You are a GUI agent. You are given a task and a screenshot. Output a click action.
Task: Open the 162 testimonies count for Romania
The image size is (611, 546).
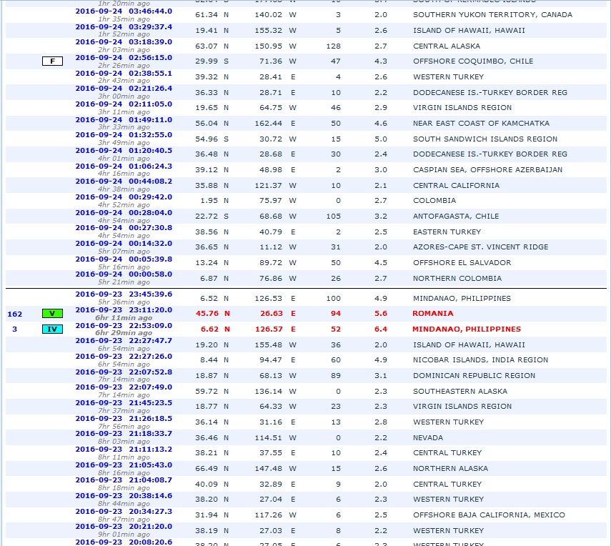click(x=14, y=314)
